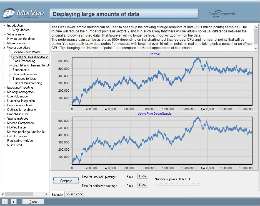Collapse the Vector operations tree node
This screenshot has width=260, height=206.
point(4,48)
